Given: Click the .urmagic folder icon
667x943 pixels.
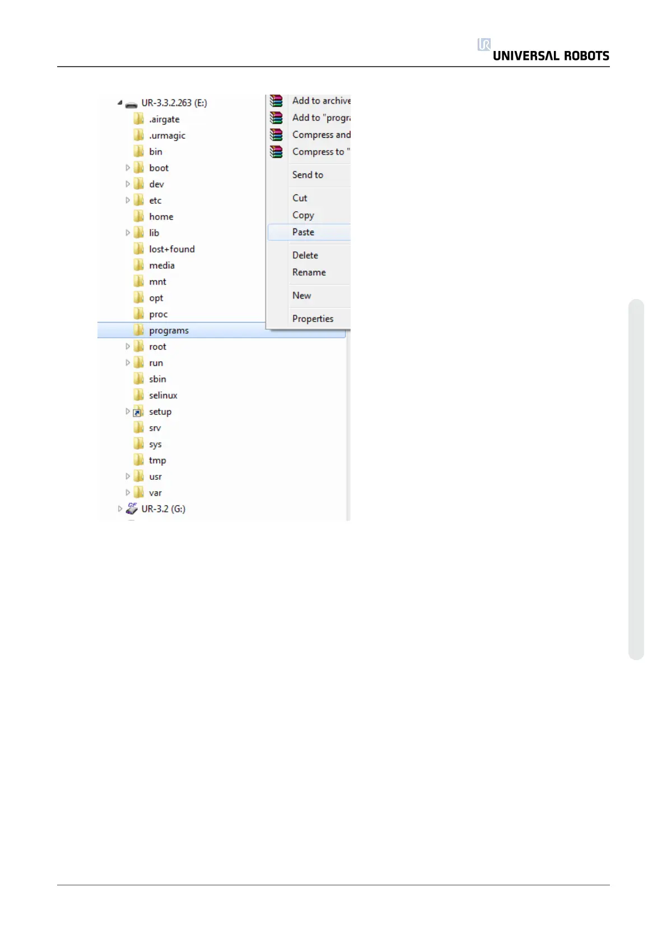Looking at the screenshot, I should coord(139,135).
